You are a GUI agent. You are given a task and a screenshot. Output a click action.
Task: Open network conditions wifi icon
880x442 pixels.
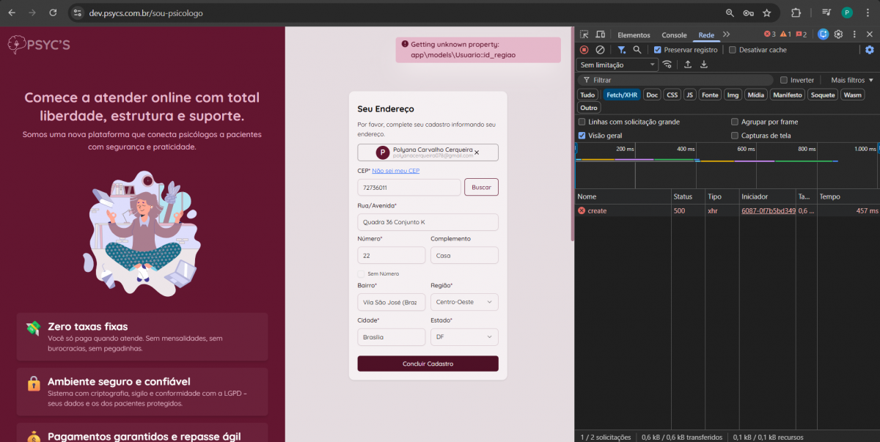coord(667,65)
